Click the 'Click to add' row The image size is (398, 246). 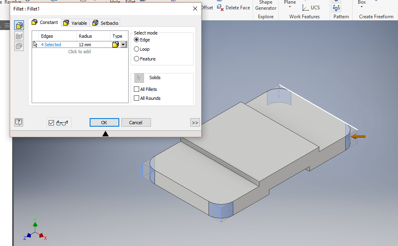click(x=80, y=52)
